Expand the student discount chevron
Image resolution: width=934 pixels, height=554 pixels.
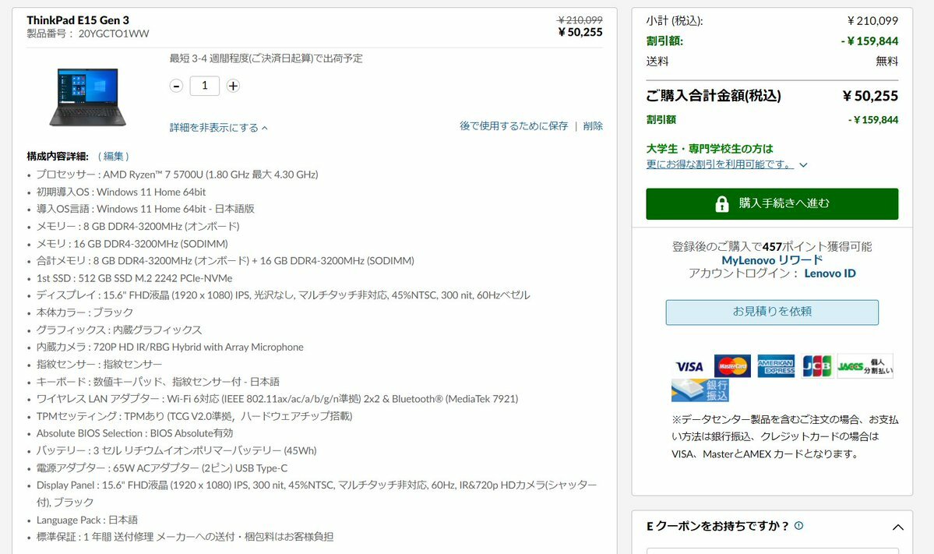803,165
